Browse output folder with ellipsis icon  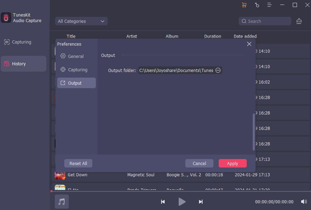click(218, 70)
